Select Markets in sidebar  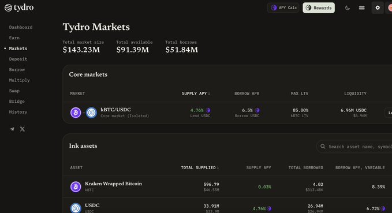[18, 48]
